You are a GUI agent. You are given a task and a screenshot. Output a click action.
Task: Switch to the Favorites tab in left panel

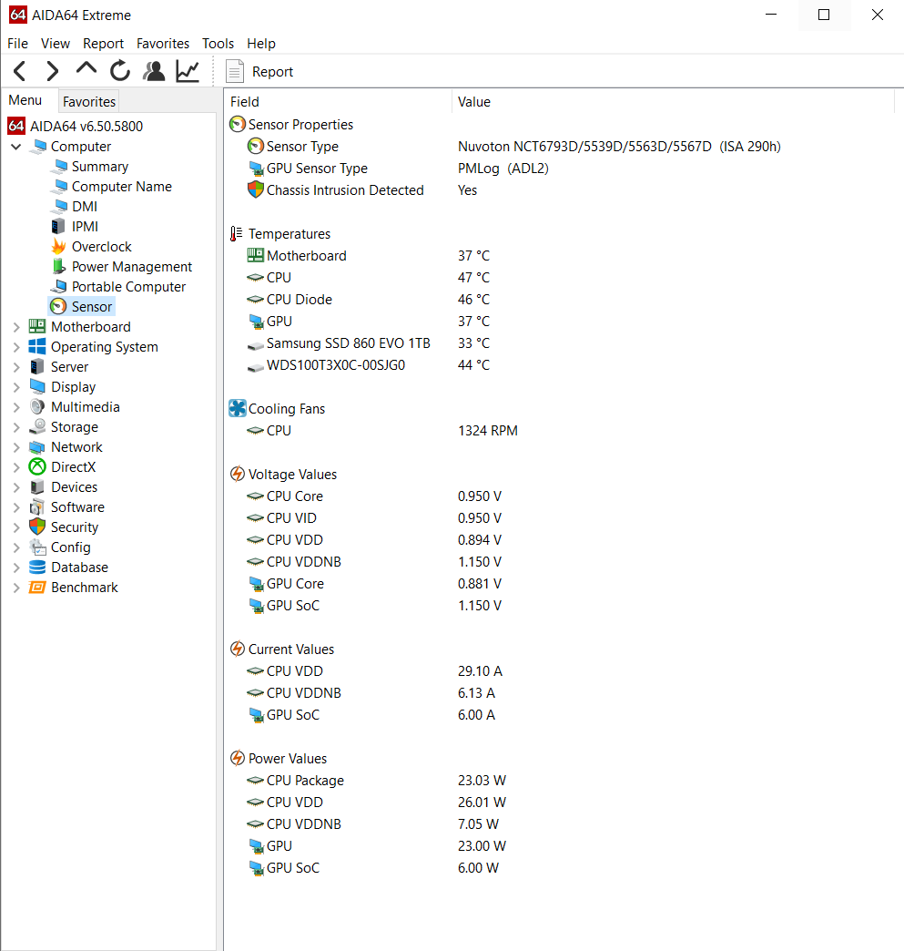pyautogui.click(x=89, y=101)
